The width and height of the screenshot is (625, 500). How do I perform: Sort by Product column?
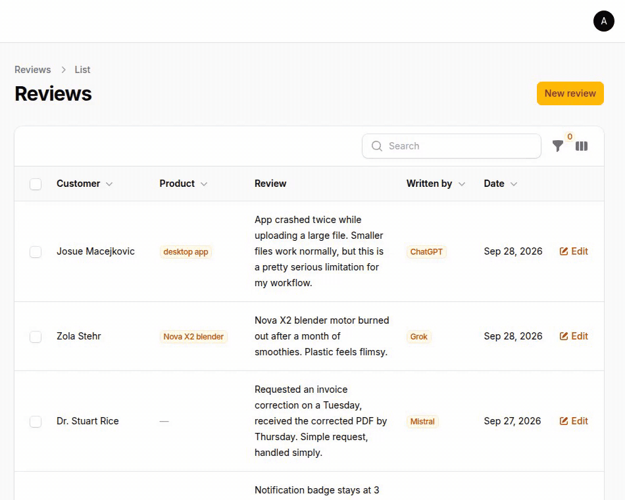click(184, 184)
